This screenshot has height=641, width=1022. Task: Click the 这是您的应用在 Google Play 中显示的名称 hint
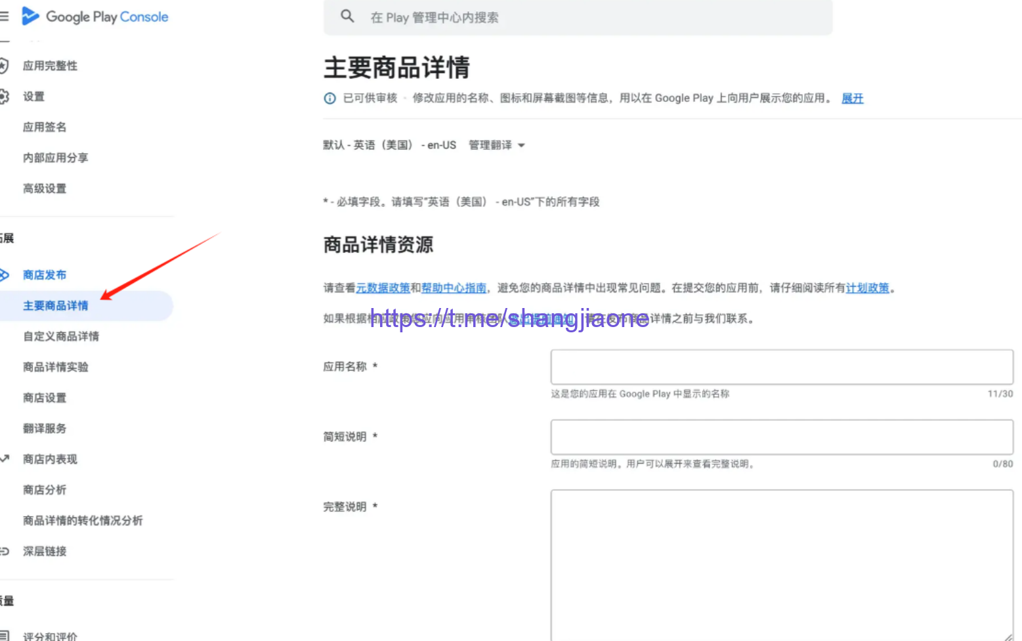640,394
